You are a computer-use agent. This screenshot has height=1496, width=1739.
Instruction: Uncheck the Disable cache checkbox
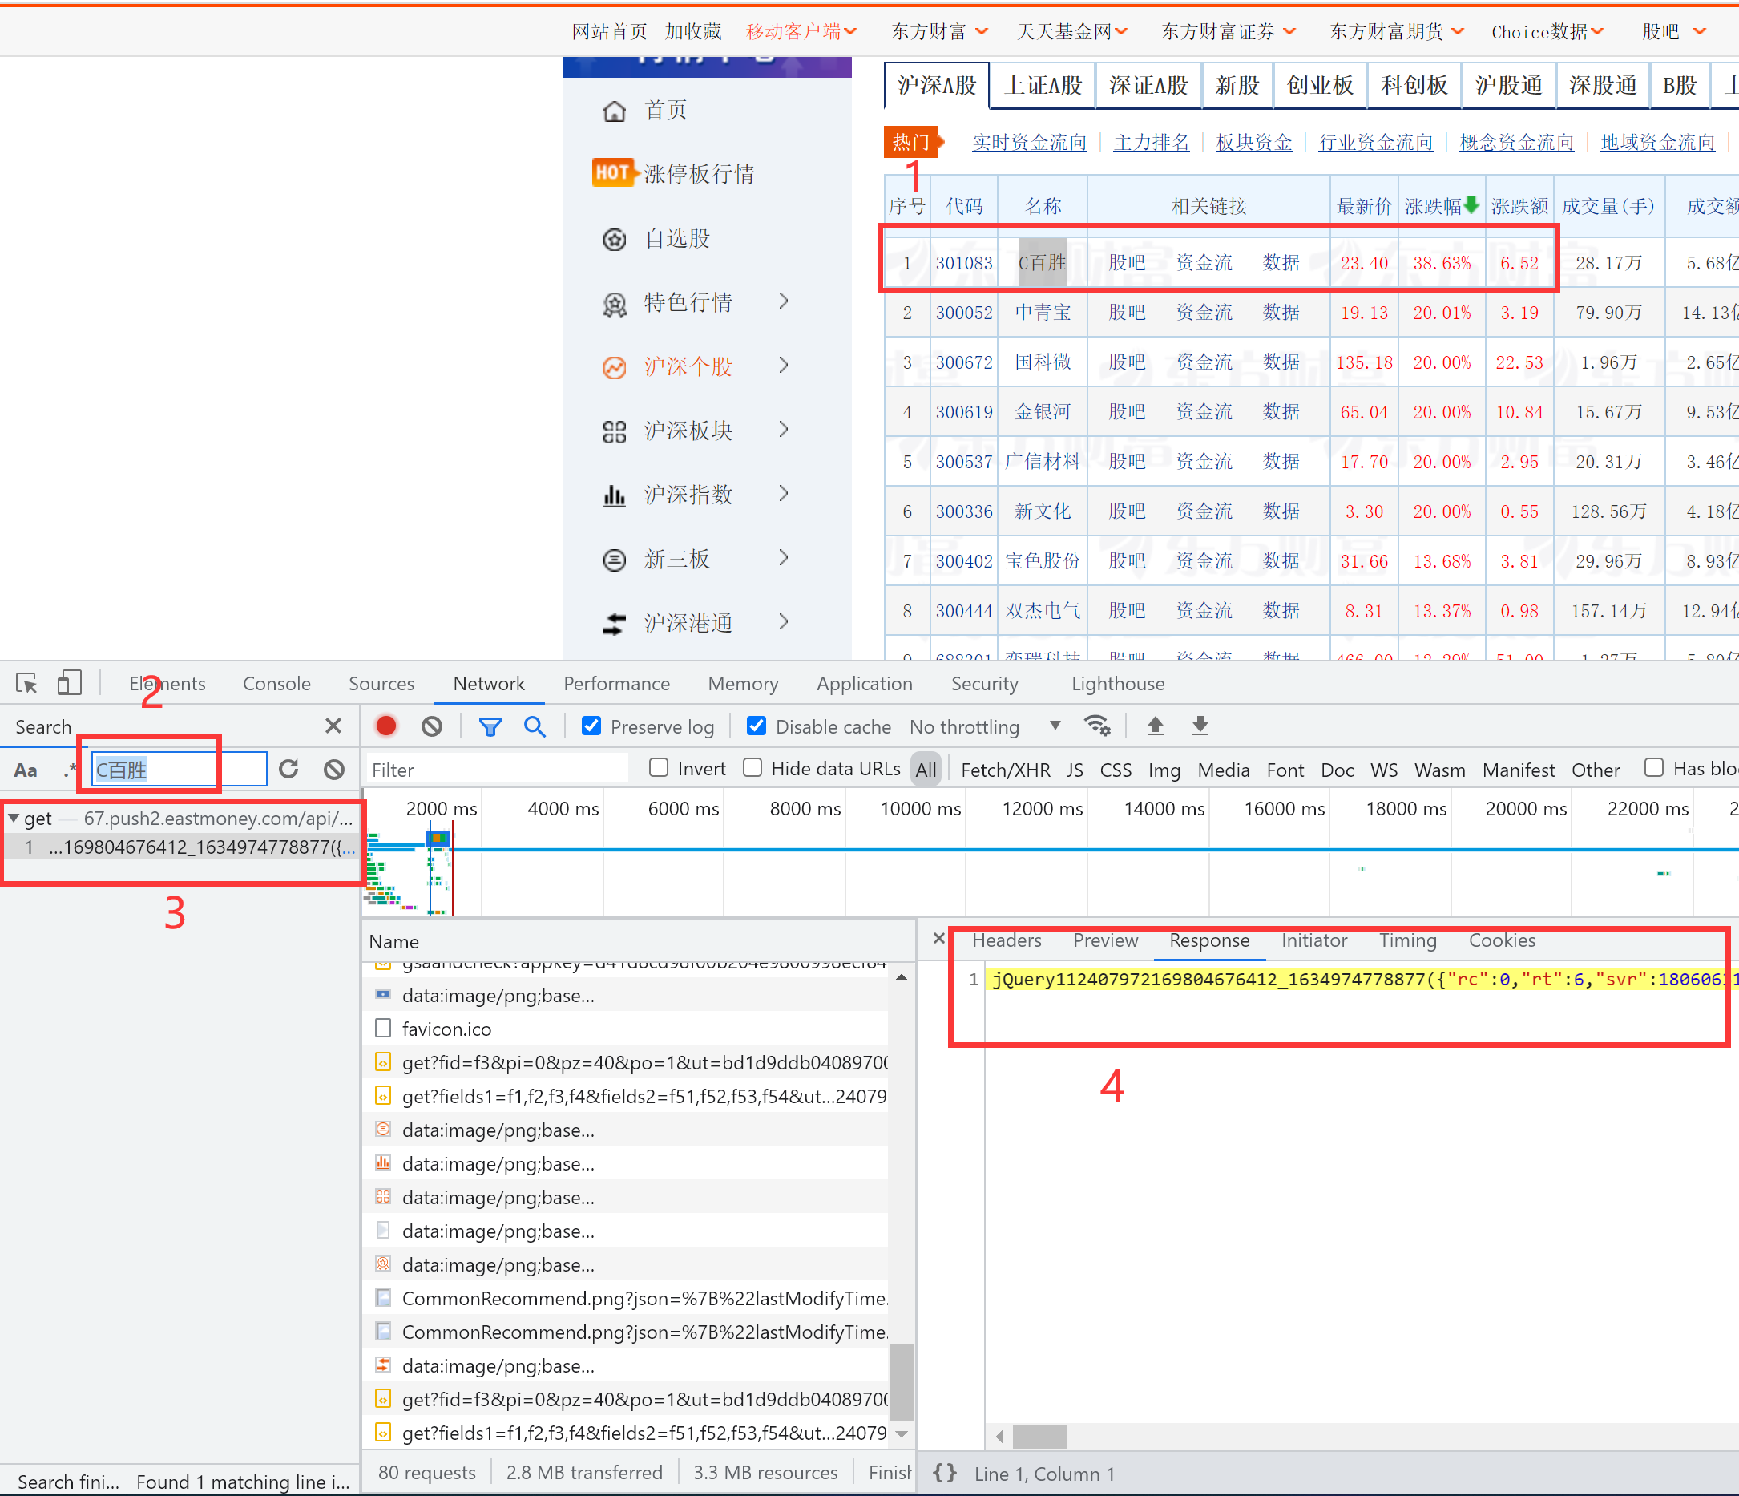pyautogui.click(x=757, y=726)
